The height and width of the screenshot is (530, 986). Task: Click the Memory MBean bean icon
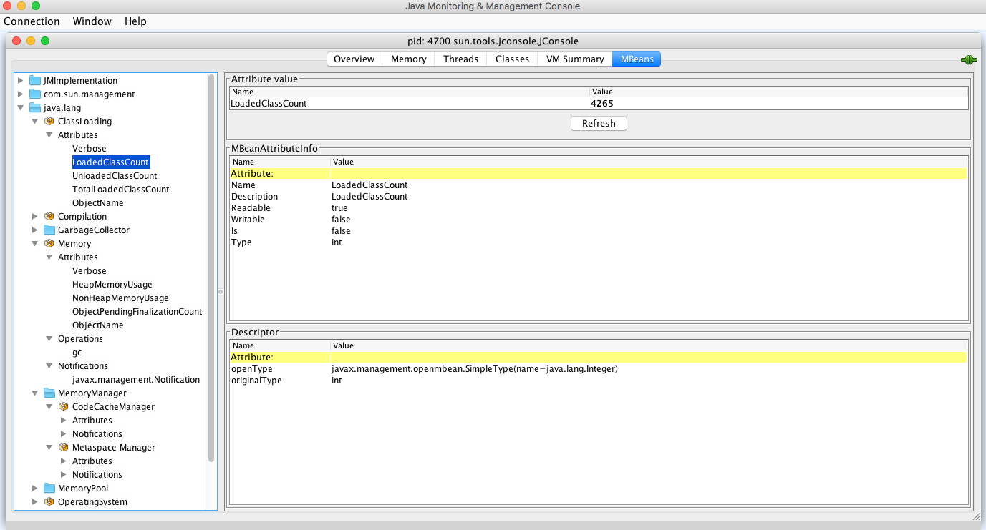pos(48,243)
